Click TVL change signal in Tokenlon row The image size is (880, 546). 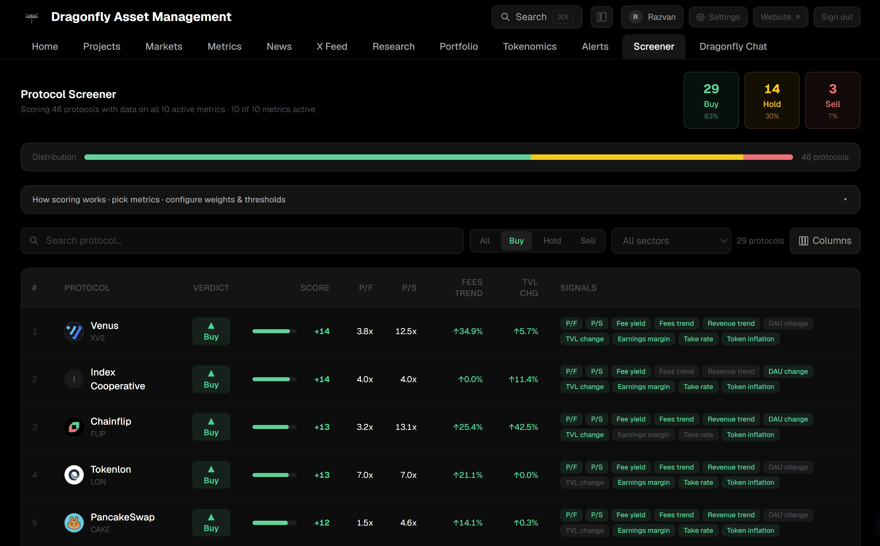[584, 482]
